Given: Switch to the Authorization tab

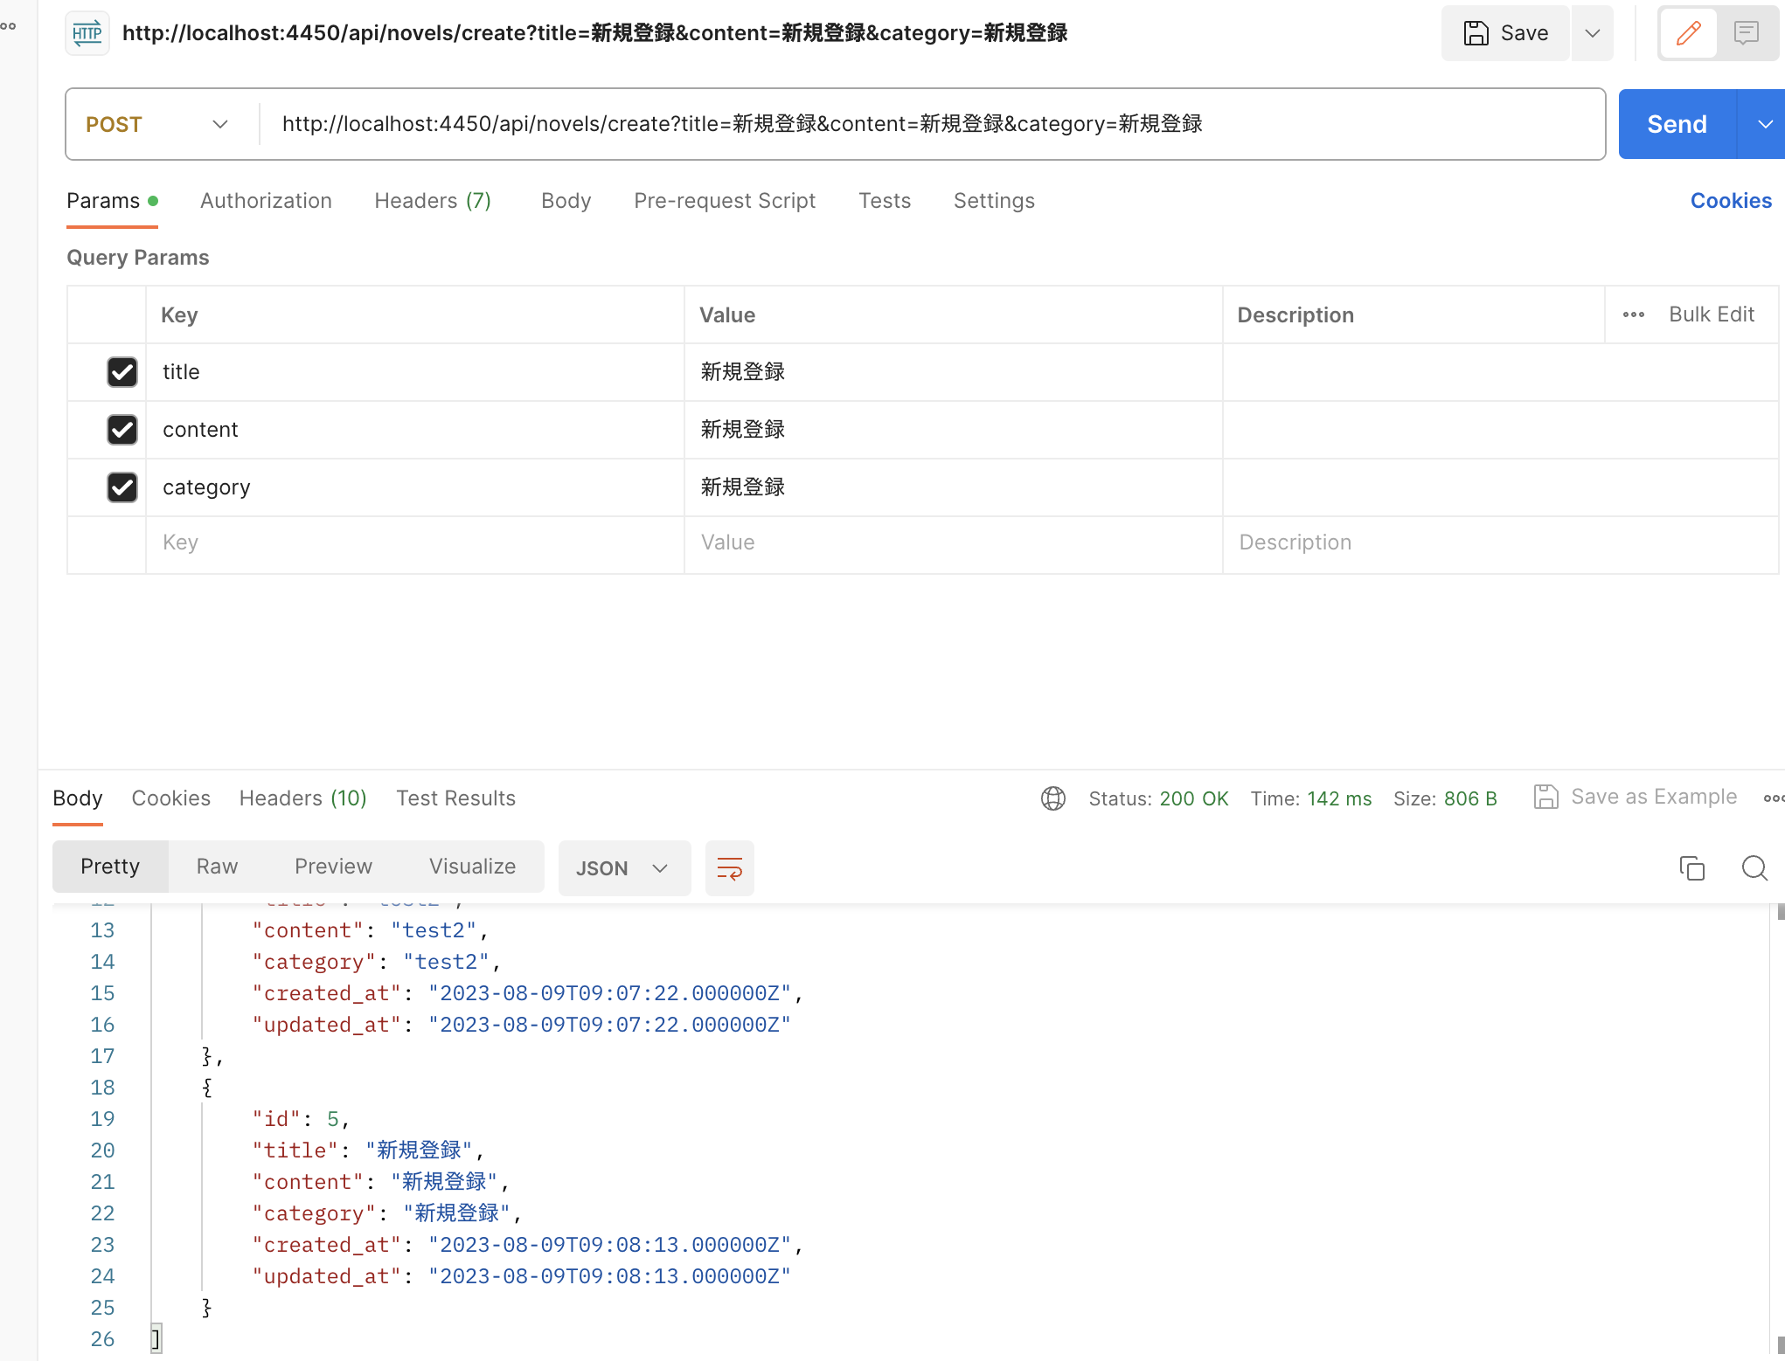Looking at the screenshot, I should (266, 201).
